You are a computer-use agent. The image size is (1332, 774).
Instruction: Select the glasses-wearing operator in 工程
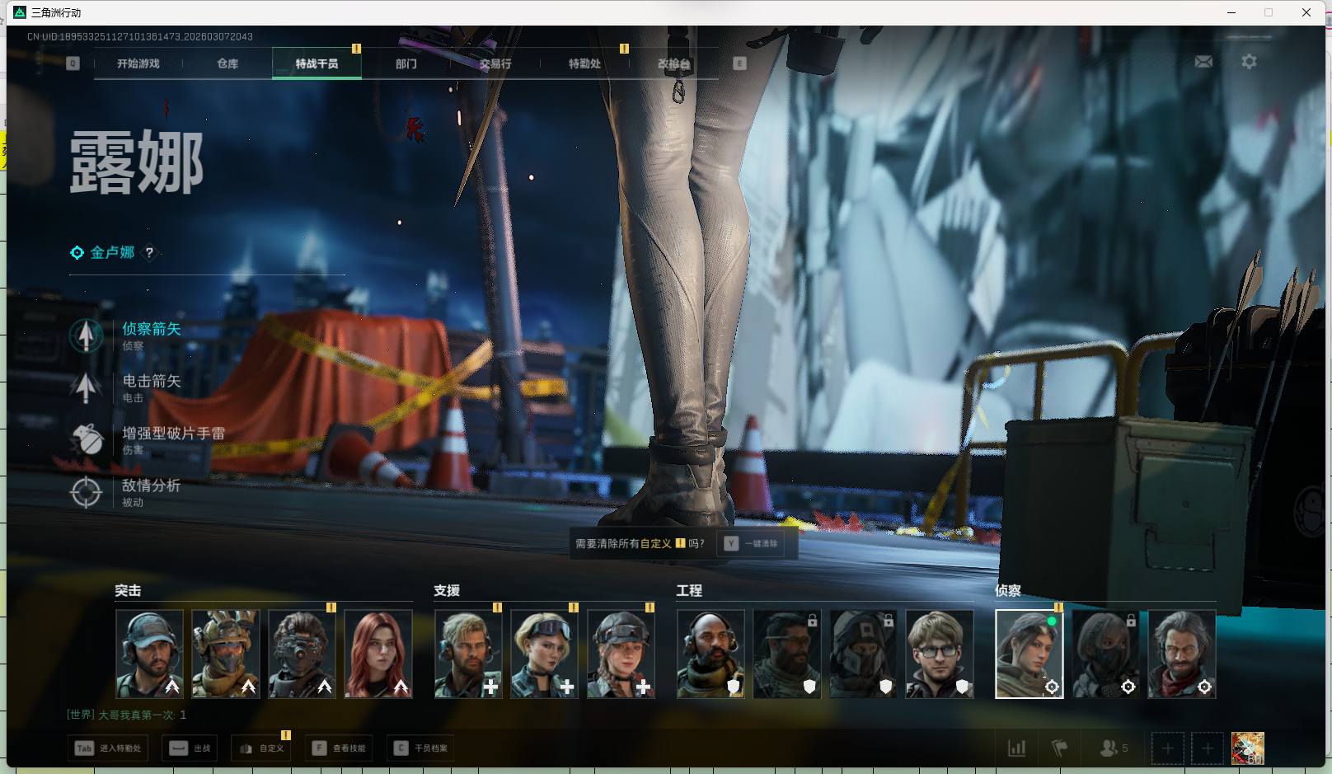click(x=940, y=654)
